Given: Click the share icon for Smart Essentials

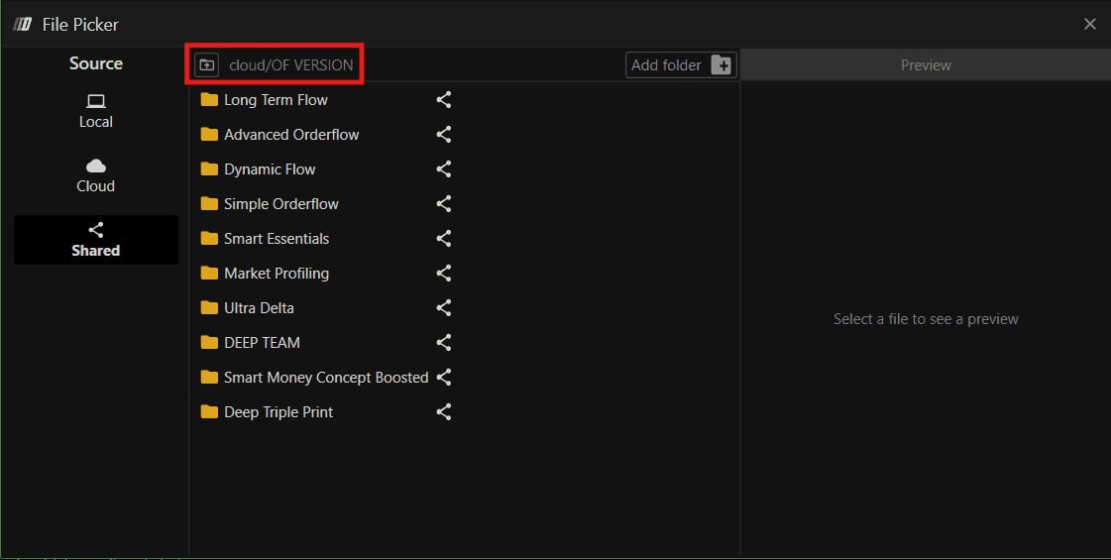Looking at the screenshot, I should (444, 239).
